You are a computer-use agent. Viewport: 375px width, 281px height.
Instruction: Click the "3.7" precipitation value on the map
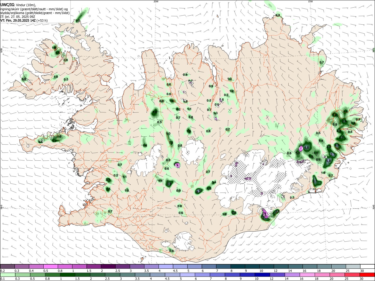coord(315,181)
